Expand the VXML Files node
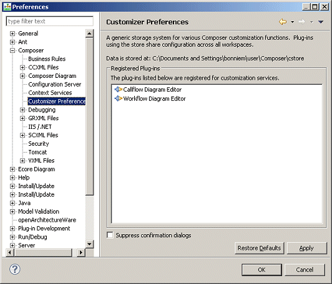 click(x=22, y=161)
